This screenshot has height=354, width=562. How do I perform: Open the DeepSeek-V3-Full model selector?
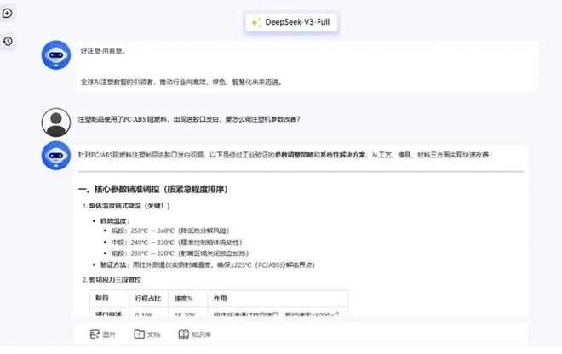point(291,22)
